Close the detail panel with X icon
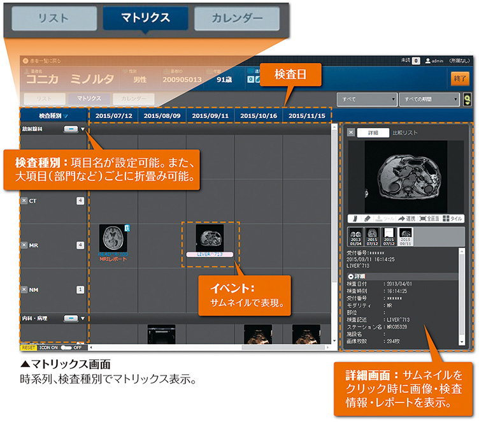Screen dimensions: 479x422 (350, 133)
